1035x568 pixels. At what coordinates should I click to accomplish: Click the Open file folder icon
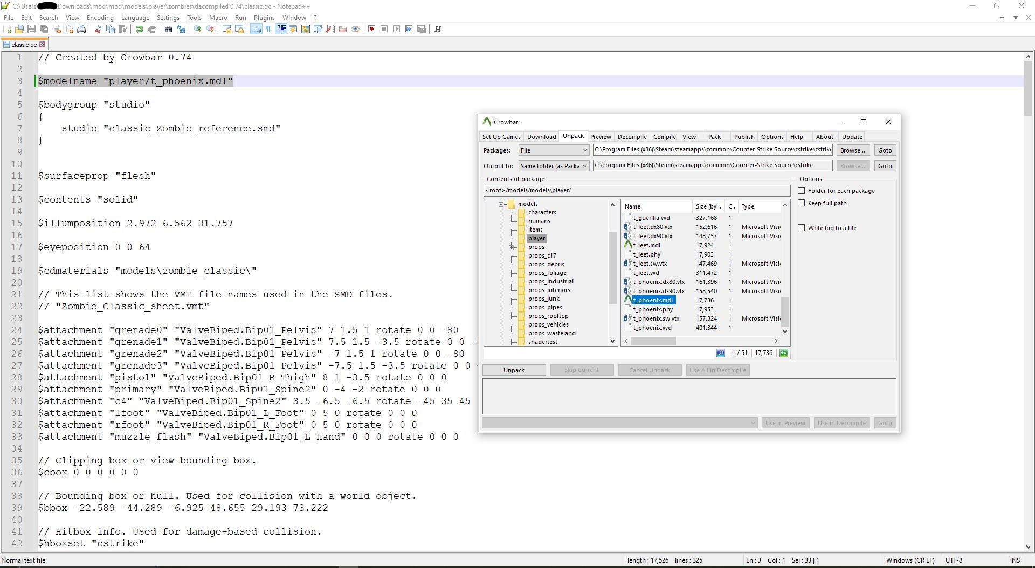tap(19, 29)
